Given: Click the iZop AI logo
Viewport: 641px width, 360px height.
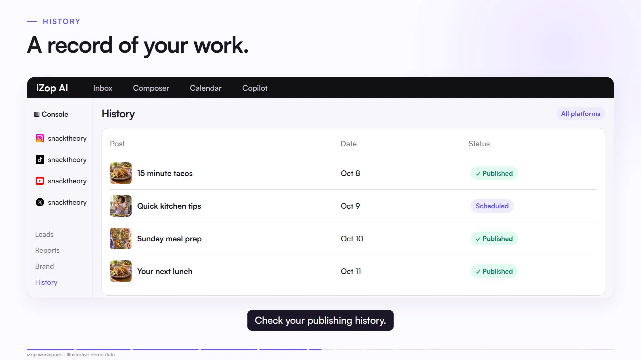Looking at the screenshot, I should [52, 88].
